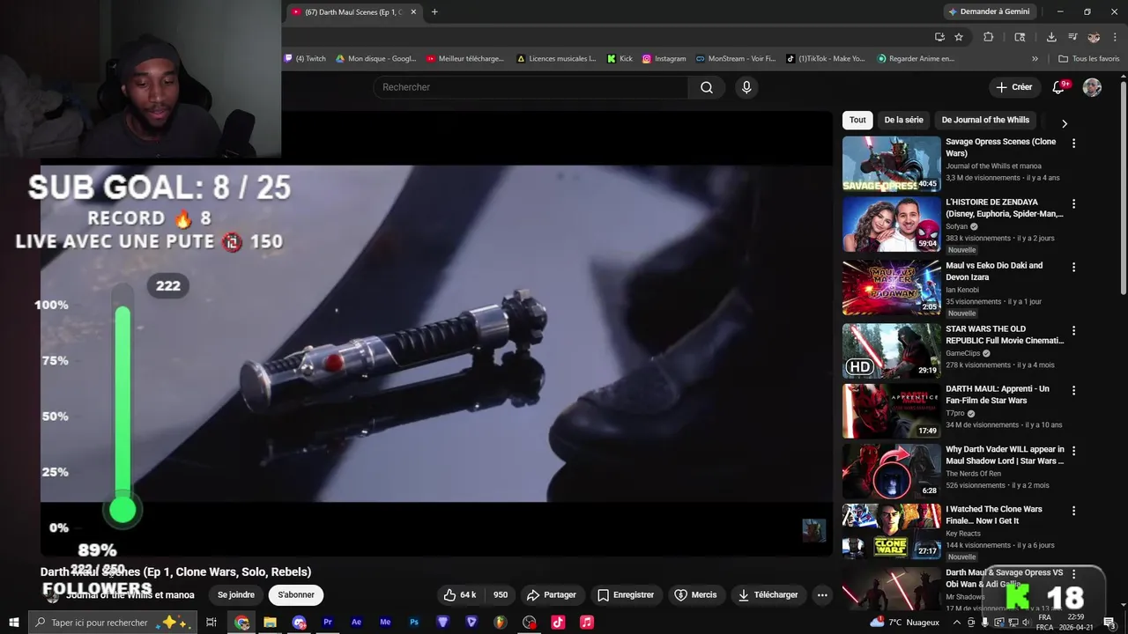Viewport: 1128px width, 634px height.
Task: Open options menu for L'HISTOIRE DE ZENDAYA
Action: click(1073, 203)
